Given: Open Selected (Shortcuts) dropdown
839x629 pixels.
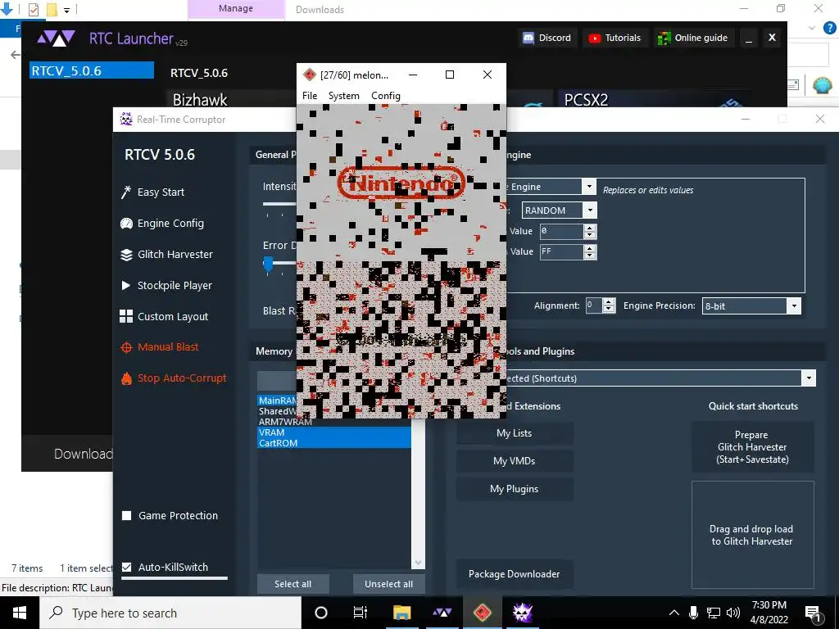Looking at the screenshot, I should pos(809,378).
